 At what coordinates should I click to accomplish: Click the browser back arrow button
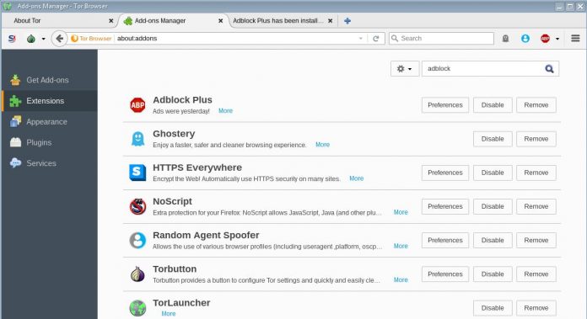click(x=59, y=39)
